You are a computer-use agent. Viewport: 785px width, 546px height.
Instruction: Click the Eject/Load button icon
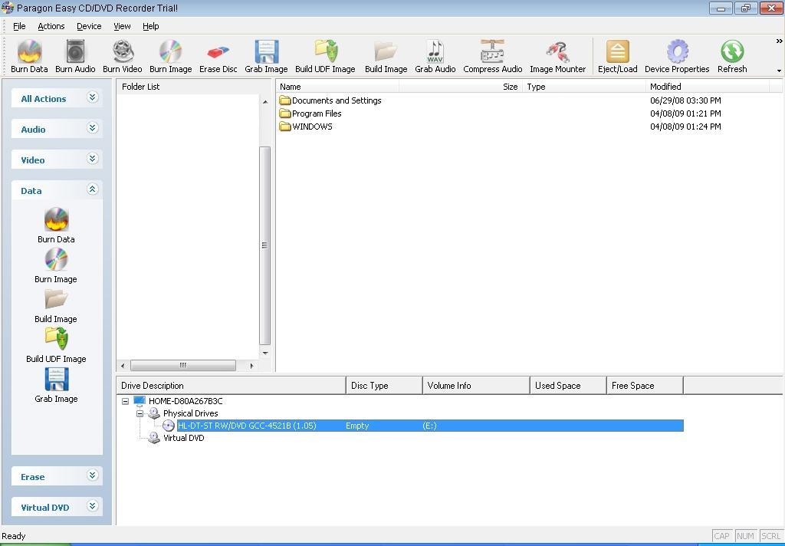pyautogui.click(x=618, y=51)
